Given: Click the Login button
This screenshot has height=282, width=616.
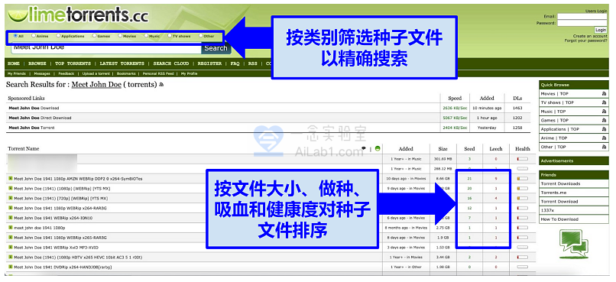Looking at the screenshot, I should point(601,30).
